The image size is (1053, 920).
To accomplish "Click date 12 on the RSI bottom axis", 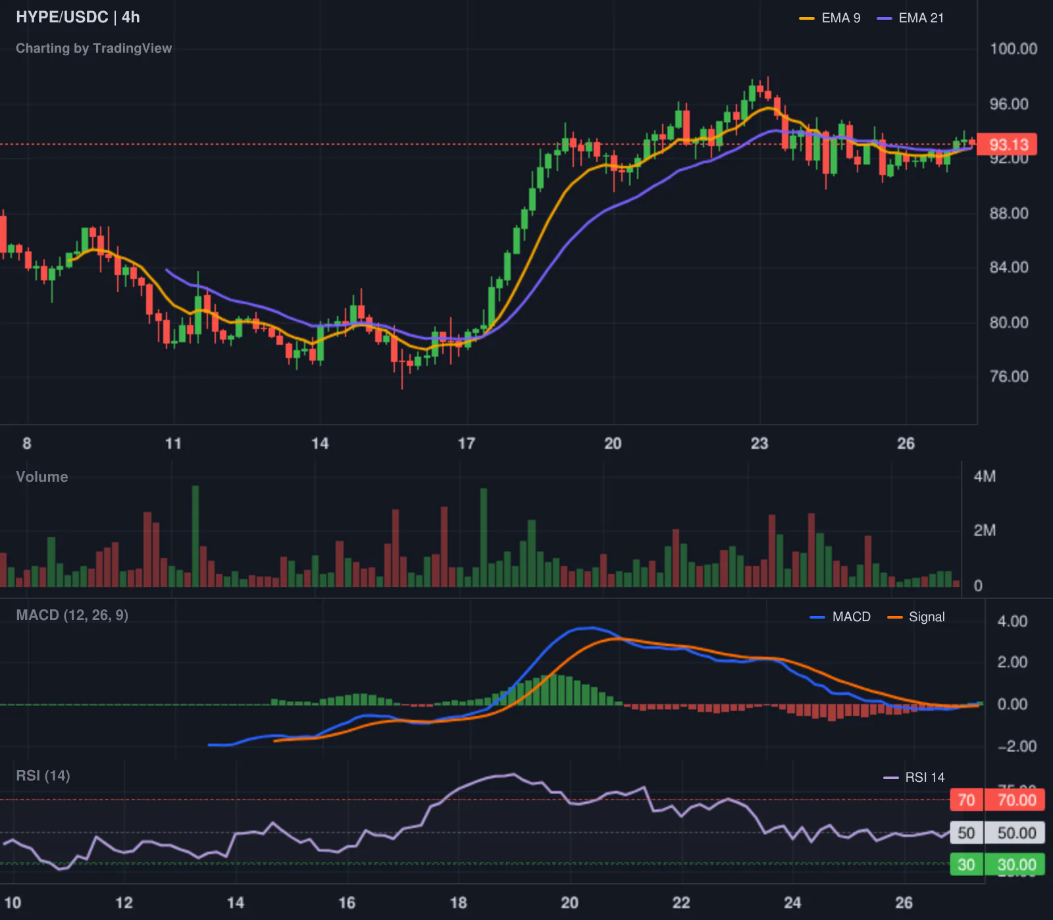I will (124, 903).
